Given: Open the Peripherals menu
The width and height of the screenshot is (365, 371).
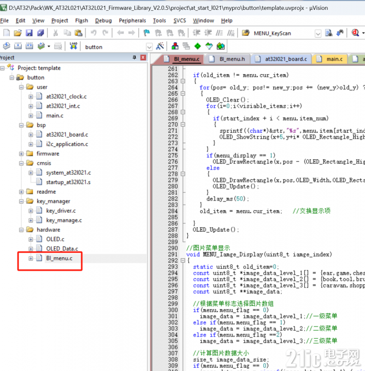Looking at the screenshot, I should click(x=132, y=21).
